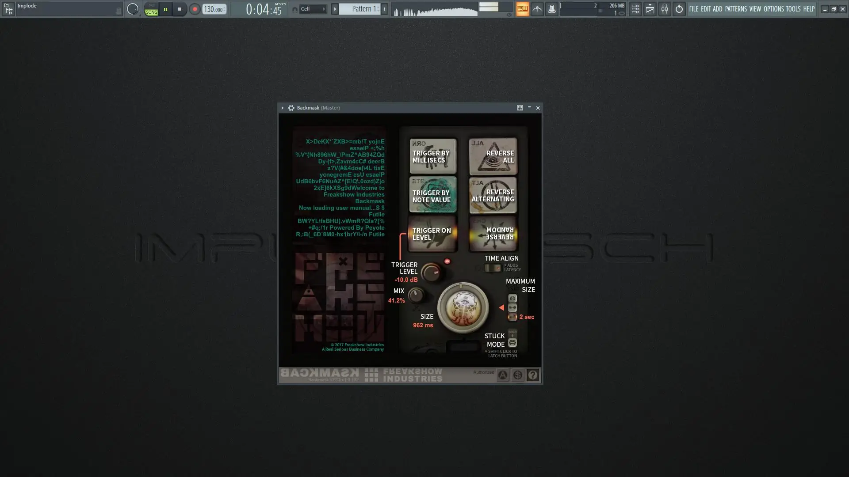
Task: Click the Backmask gear settings icon
Action: tap(291, 108)
